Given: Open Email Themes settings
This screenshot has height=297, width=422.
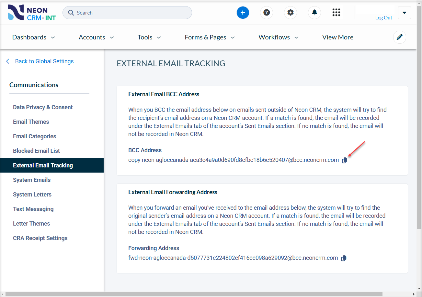Looking at the screenshot, I should (x=31, y=122).
